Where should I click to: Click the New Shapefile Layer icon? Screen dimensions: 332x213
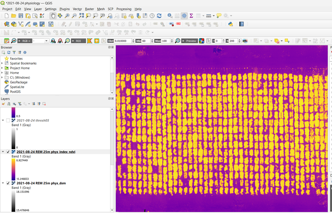point(21,24)
